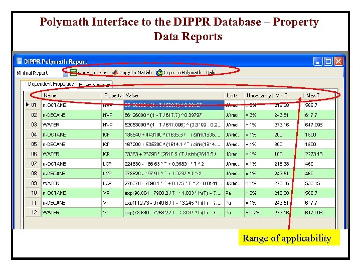Click WATER name in row 12
Viewport: 361px width, 271px height.
(x=71, y=212)
